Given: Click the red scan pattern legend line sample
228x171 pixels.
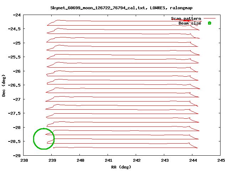Looking at the screenshot, I should [x=209, y=18].
